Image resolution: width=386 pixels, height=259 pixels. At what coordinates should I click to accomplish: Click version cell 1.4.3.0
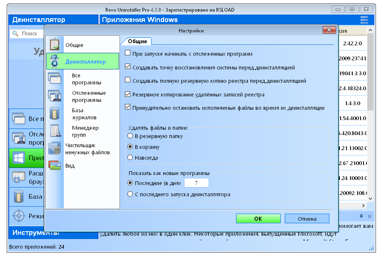[353, 104]
